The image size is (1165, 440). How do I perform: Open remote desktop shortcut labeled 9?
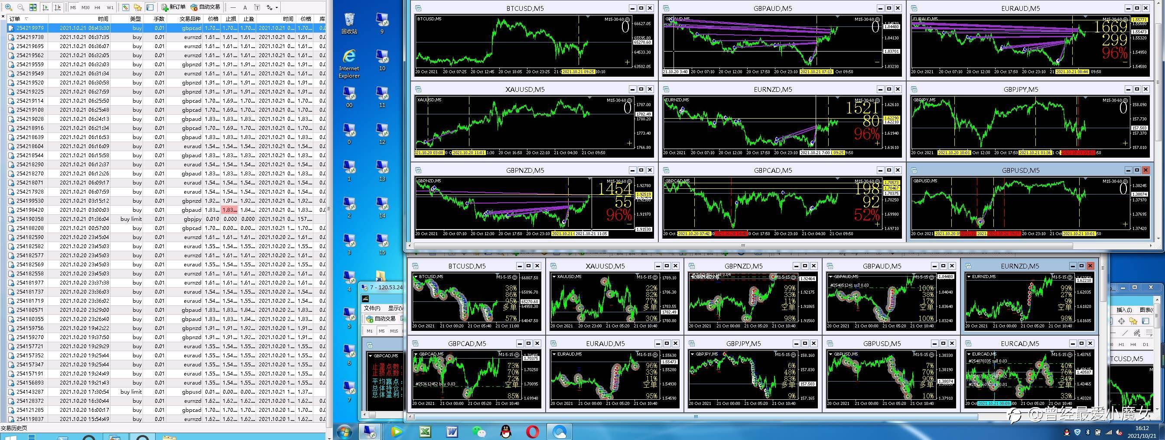382,23
